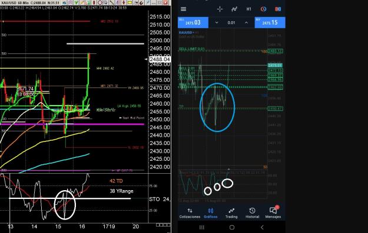Click the STO 24 indicator value
The height and width of the screenshot is (233, 368).
160,200
